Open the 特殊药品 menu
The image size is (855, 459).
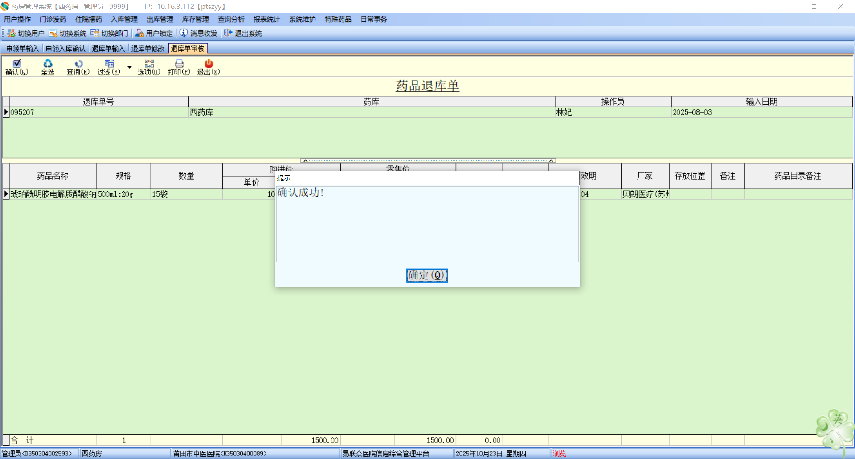click(338, 20)
